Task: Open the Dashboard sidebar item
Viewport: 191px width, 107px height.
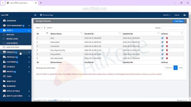Action: tap(16, 21)
